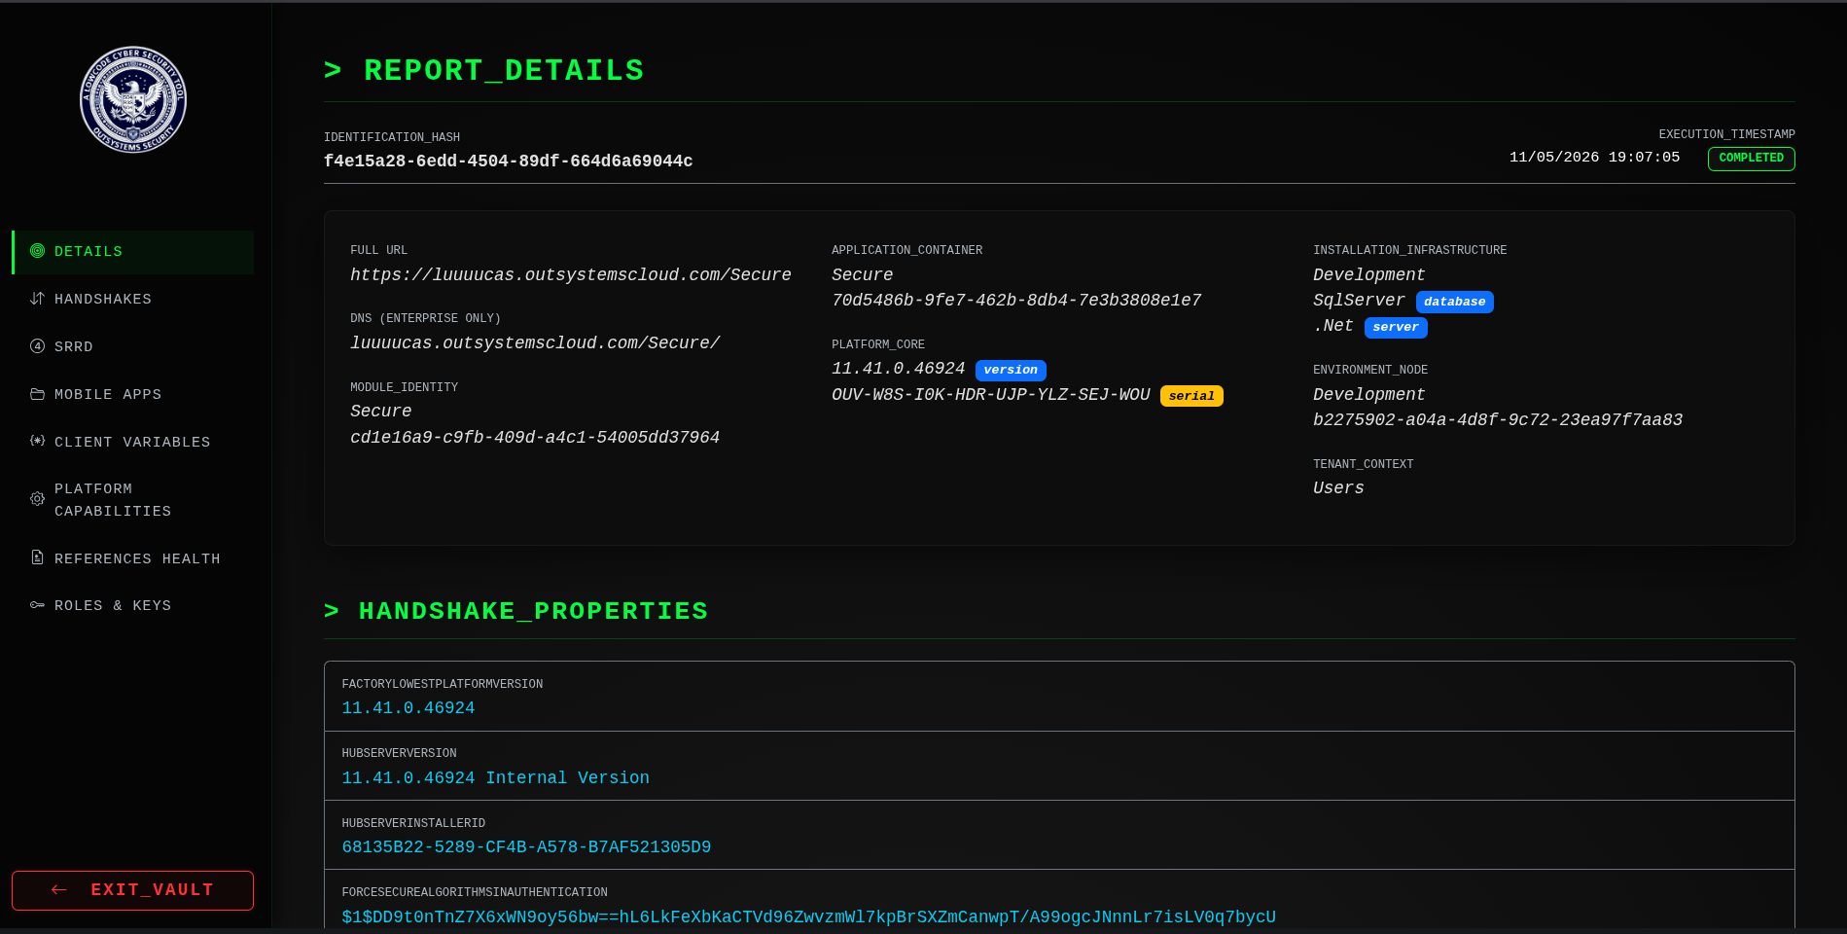
Task: Click application container GUID 70d5486b-9fe7
Action: pyautogui.click(x=1016, y=301)
